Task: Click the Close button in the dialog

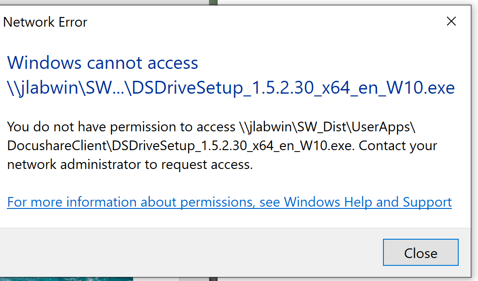Action: pos(420,253)
